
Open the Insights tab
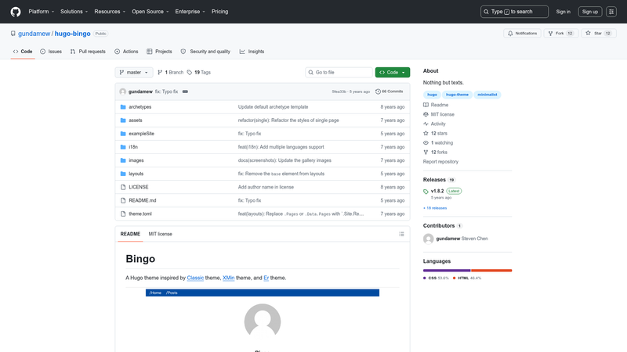click(x=252, y=52)
